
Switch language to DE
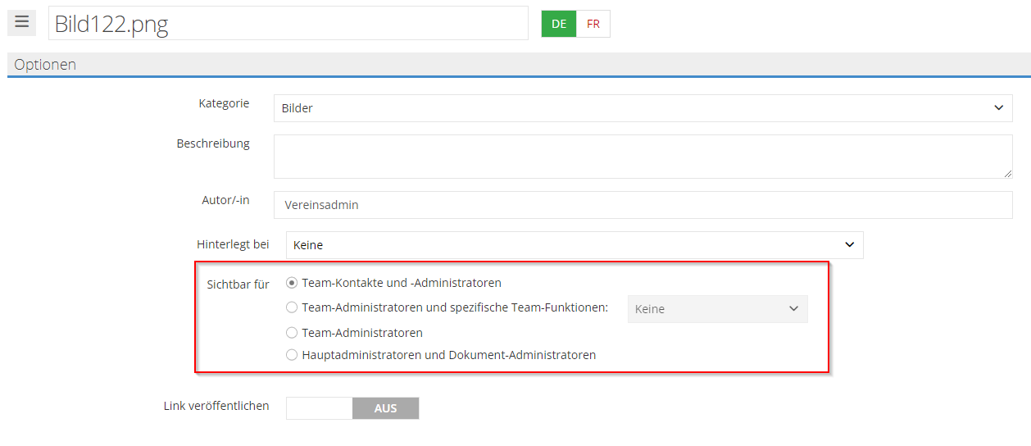(x=559, y=24)
